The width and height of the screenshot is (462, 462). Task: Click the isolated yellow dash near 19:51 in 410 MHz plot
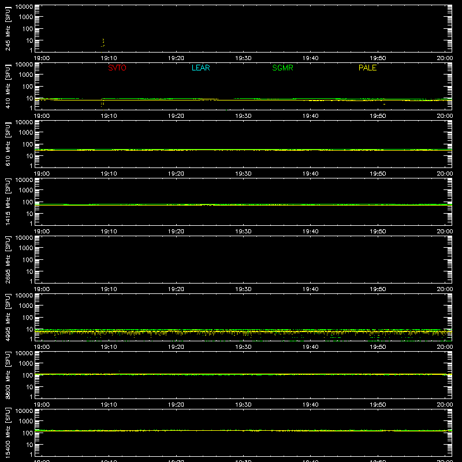click(384, 105)
